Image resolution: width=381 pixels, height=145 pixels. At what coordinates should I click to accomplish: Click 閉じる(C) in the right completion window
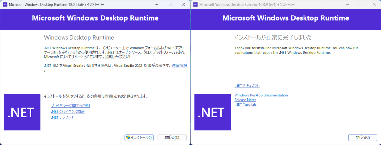[x=363, y=138]
